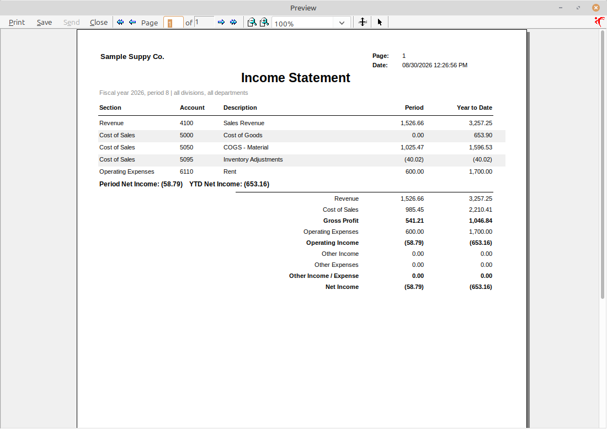This screenshot has height=429, width=607.
Task: Zoom out magnifier icon in toolbar
Action: pyautogui.click(x=252, y=22)
